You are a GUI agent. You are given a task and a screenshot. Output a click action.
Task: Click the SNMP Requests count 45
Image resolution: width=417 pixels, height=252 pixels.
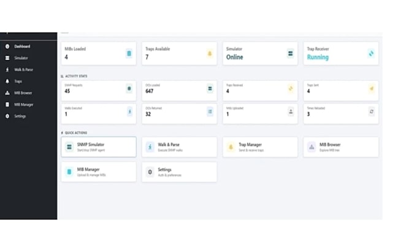pos(67,91)
